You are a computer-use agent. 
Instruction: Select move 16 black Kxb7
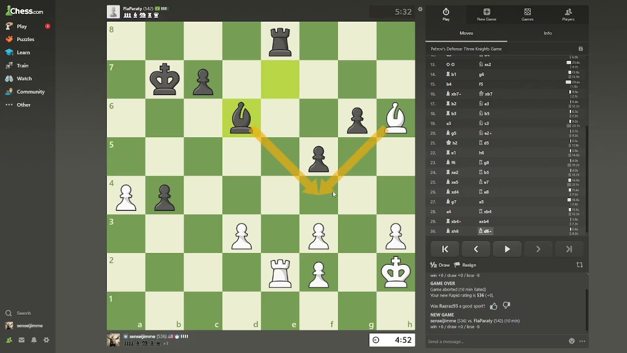[x=485, y=94]
